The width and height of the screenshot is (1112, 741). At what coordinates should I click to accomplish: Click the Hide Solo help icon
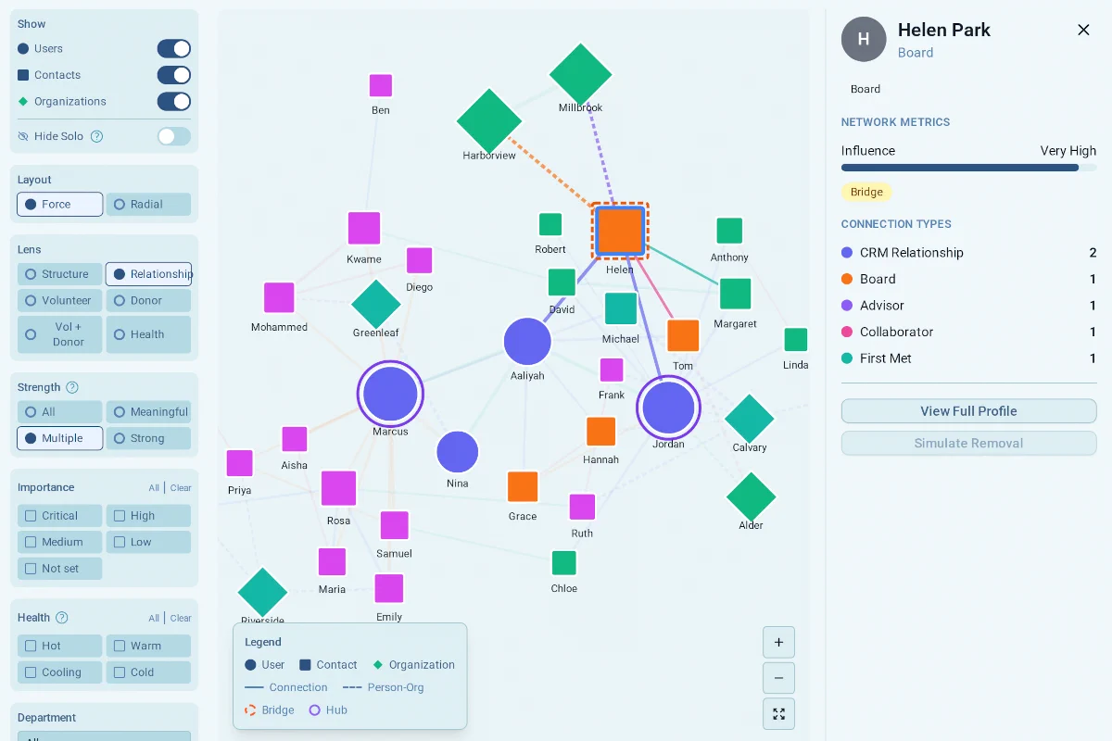click(x=96, y=136)
